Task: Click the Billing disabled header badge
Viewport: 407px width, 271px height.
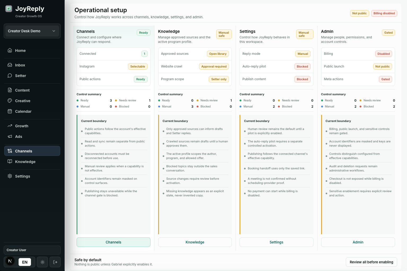Action: click(x=384, y=13)
